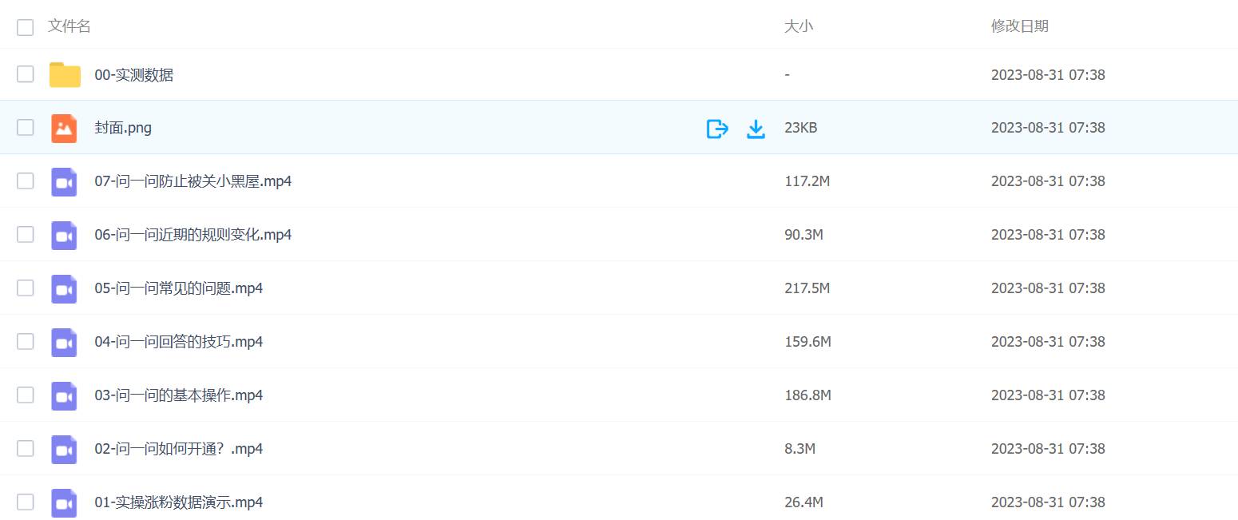Open 06-问一问近期的规则变化.mp4 file name
Image resolution: width=1238 pixels, height=520 pixels.
pyautogui.click(x=193, y=235)
